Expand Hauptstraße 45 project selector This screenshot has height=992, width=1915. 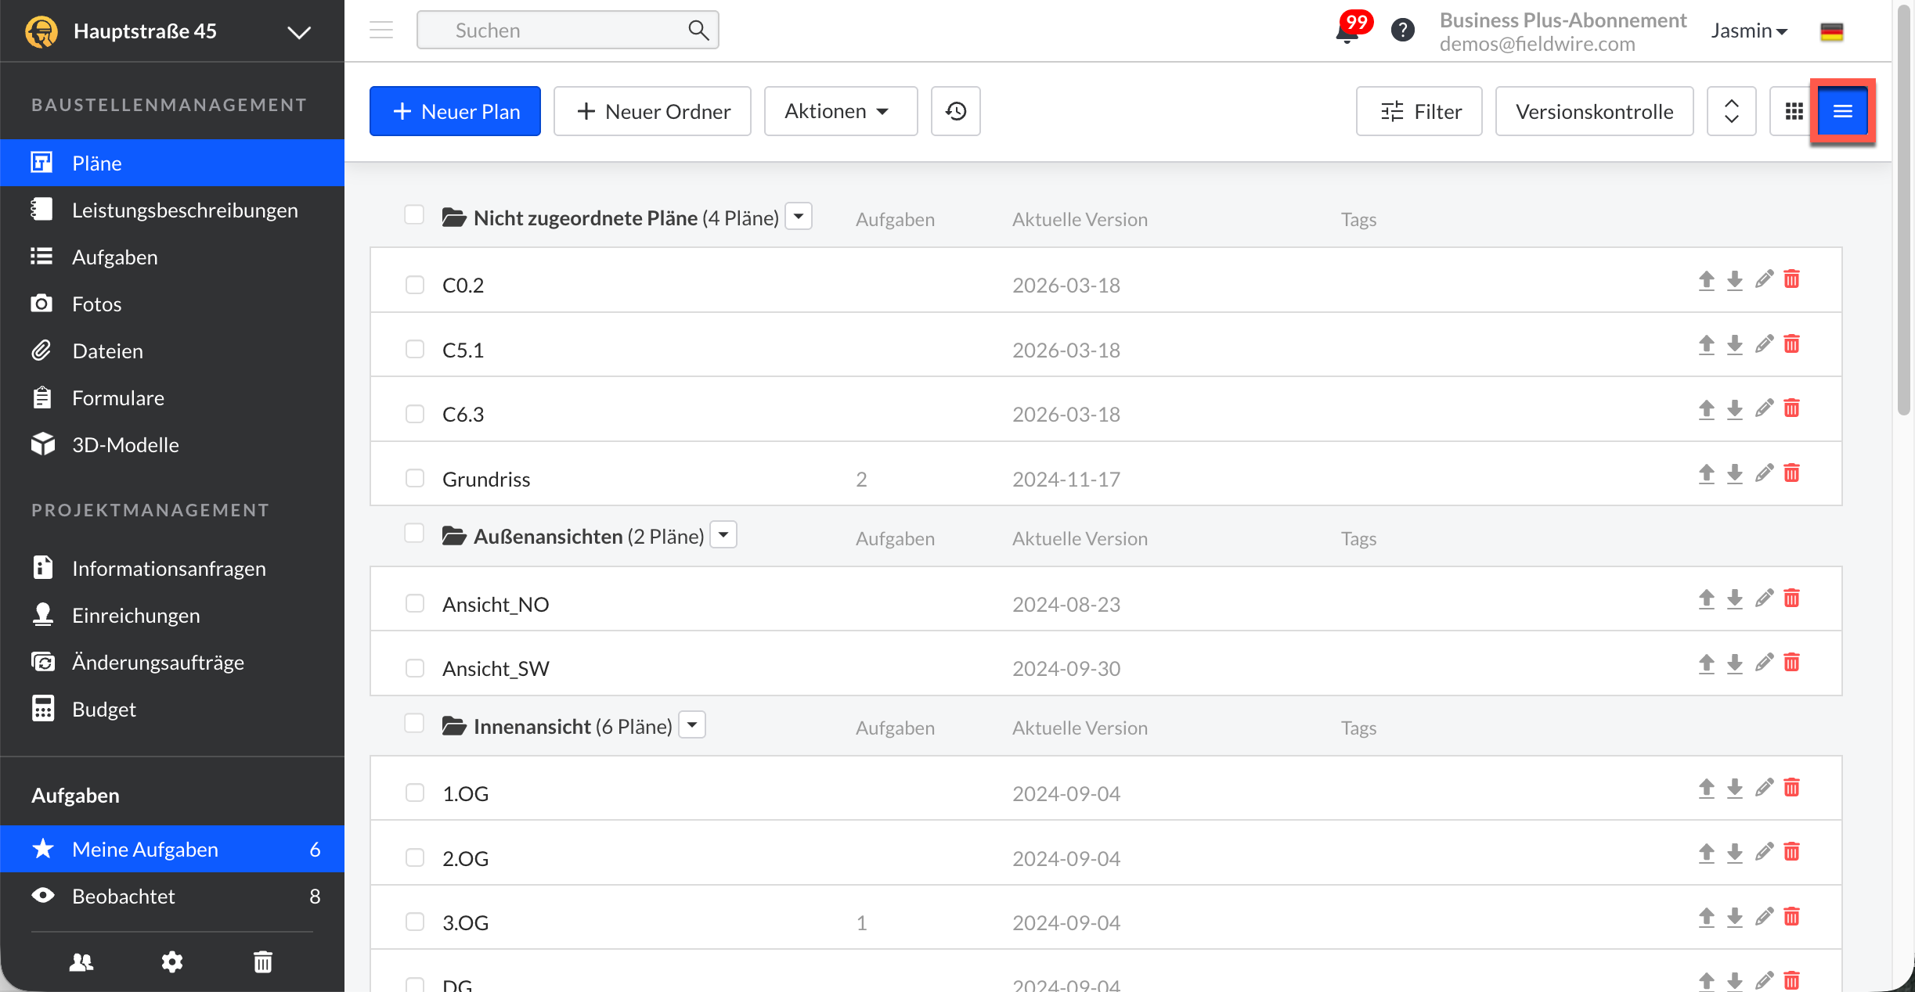click(298, 32)
